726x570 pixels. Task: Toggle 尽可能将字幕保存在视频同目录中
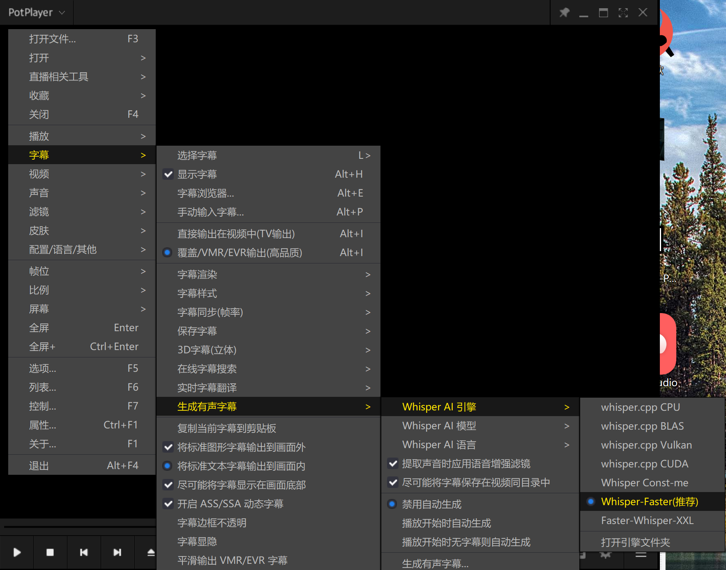tap(480, 483)
